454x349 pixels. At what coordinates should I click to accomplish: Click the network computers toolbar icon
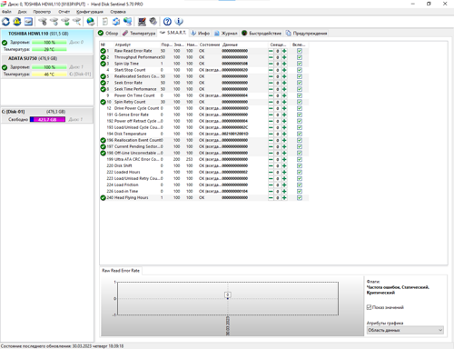[128, 22]
